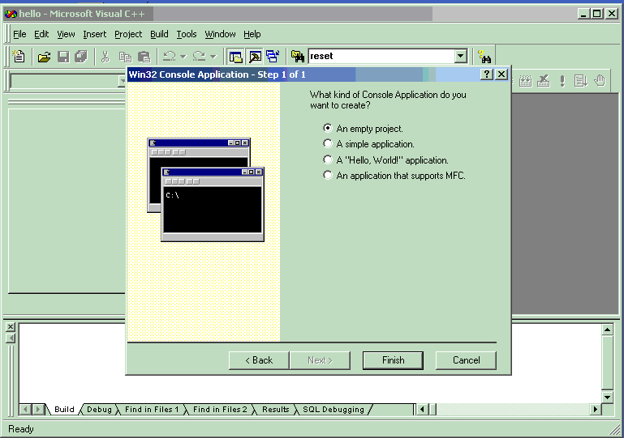This screenshot has width=624, height=438.
Task: Click the Stop Build icon
Action: click(544, 81)
